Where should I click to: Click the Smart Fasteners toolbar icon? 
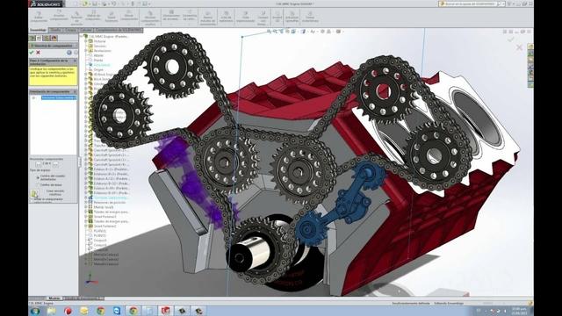point(112,17)
